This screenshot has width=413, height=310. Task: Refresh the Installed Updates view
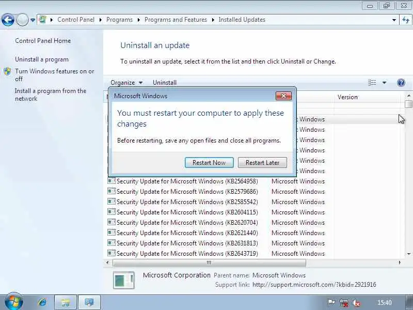point(406,20)
